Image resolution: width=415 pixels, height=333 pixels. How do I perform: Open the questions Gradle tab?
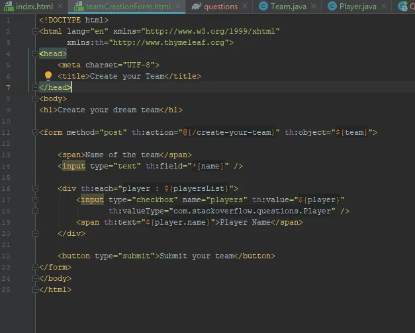pyautogui.click(x=218, y=7)
